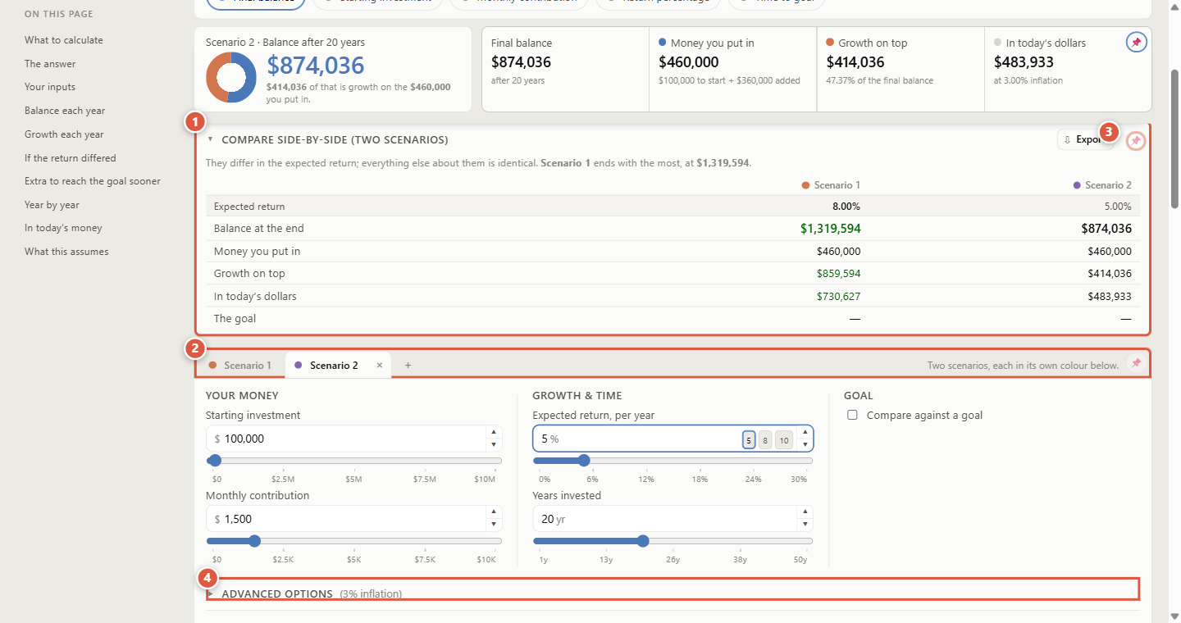Select the Money you put in summary card

(733, 69)
